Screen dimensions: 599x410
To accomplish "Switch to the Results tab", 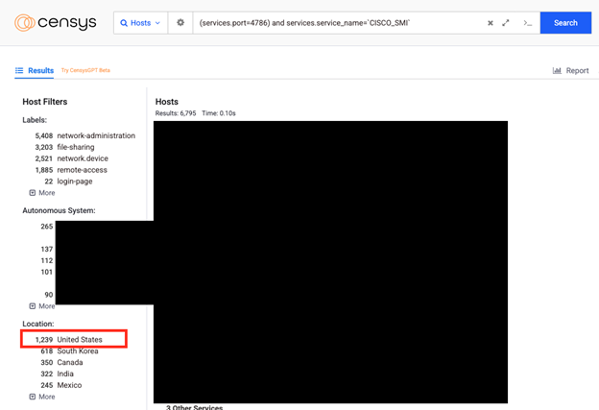I will coord(40,71).
